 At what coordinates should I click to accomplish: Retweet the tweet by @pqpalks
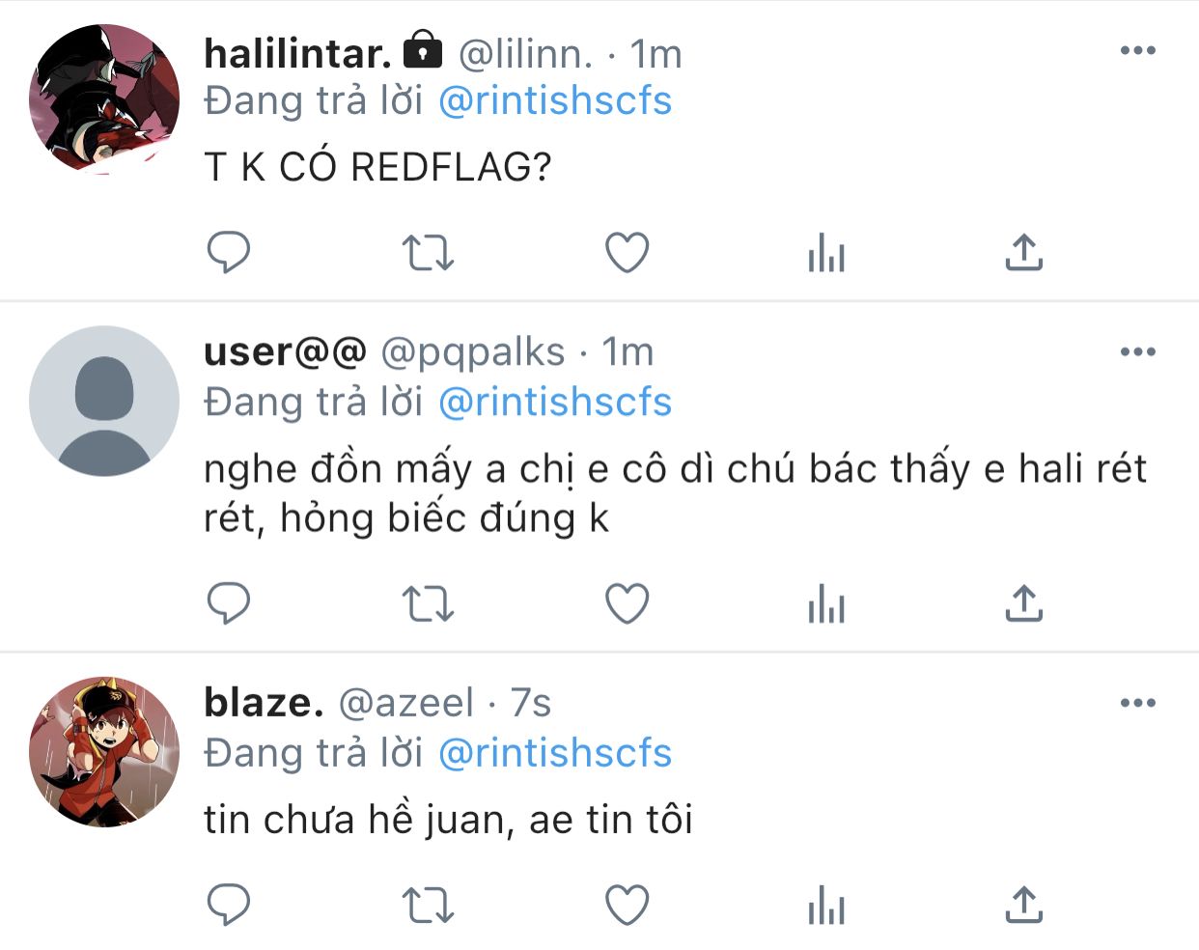pyautogui.click(x=428, y=603)
